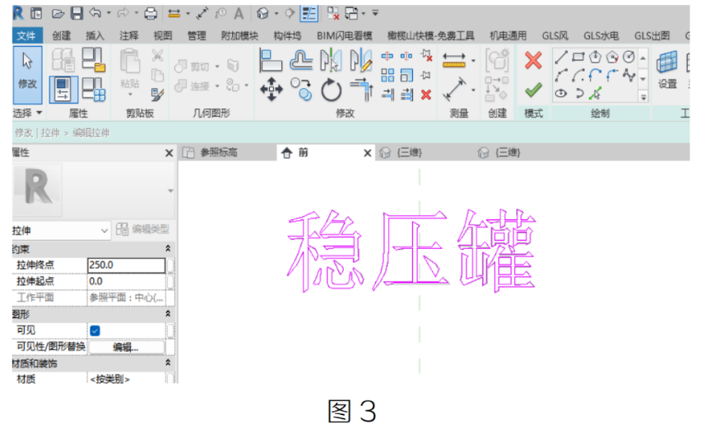The height and width of the screenshot is (429, 715).
Task: Select the Rectangle draw tool
Action: [578, 58]
